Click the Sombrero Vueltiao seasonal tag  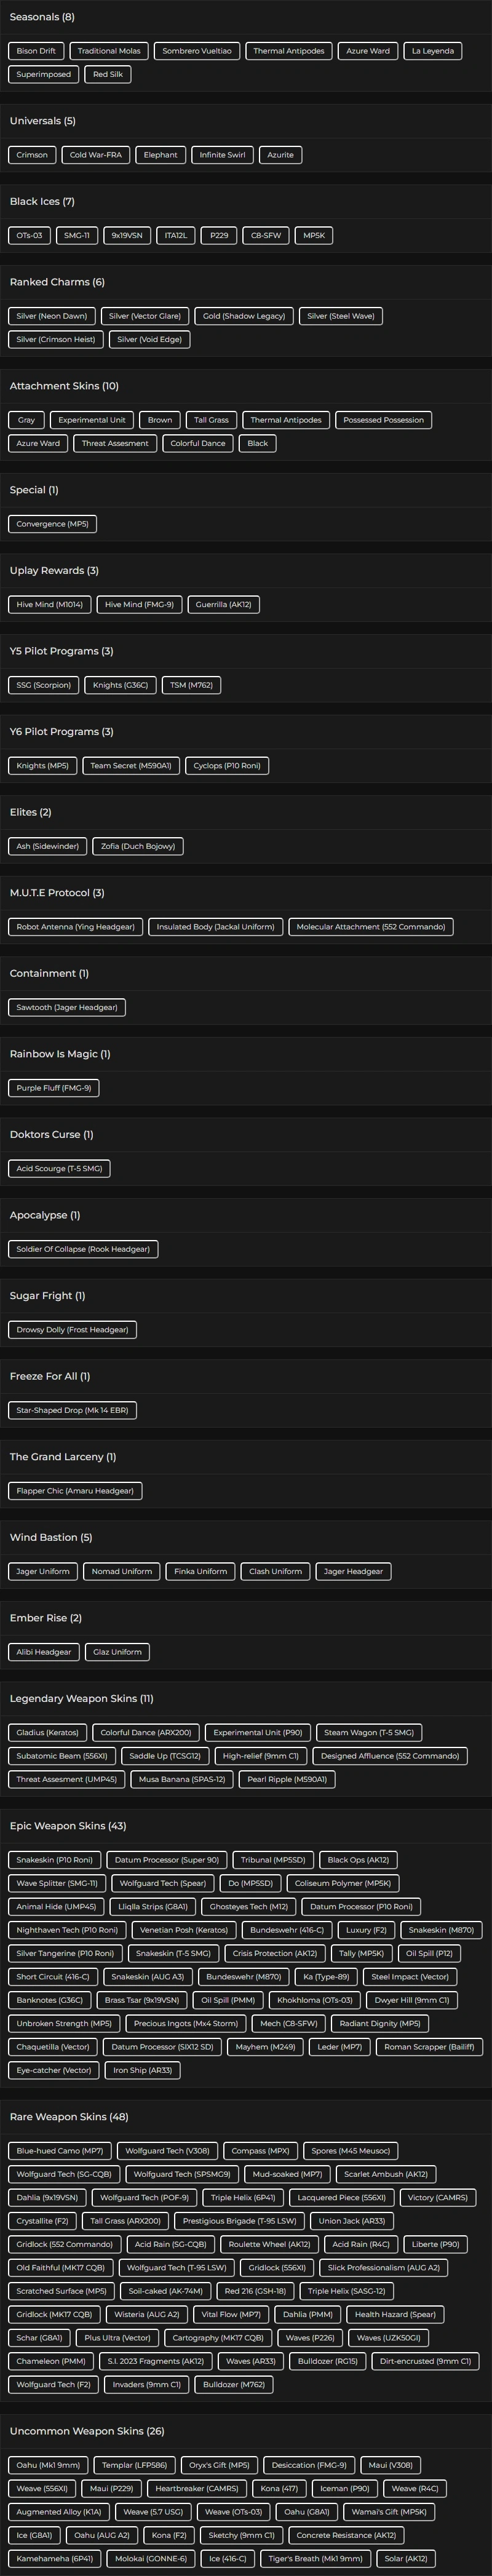click(x=196, y=51)
